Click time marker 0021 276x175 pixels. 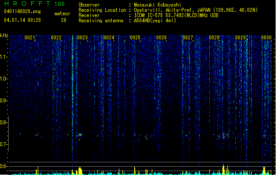click(x=30, y=38)
